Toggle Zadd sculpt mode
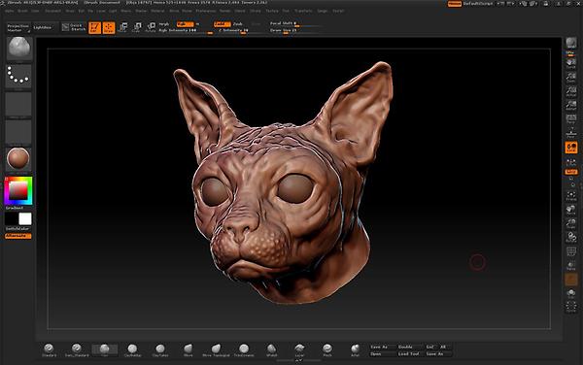 click(x=222, y=24)
